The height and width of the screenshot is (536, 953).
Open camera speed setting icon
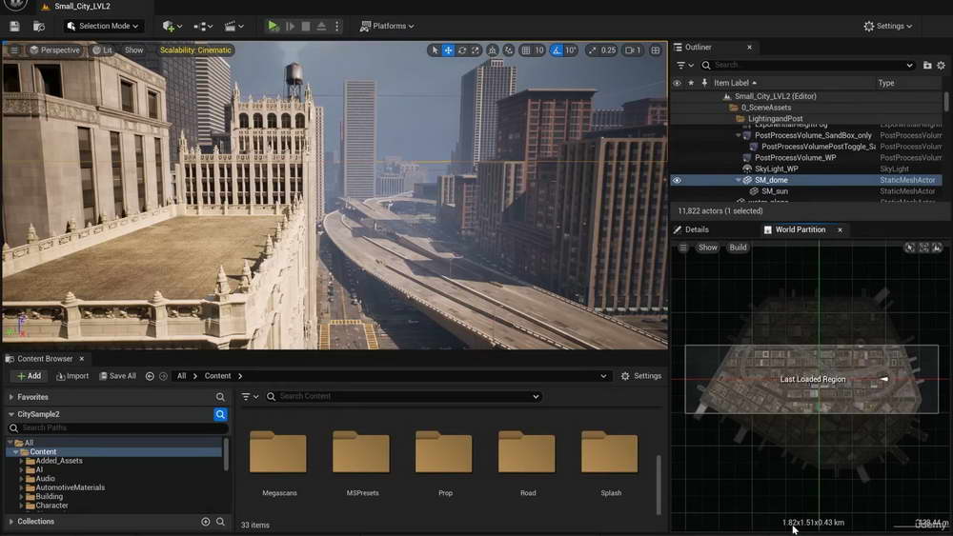pos(633,50)
